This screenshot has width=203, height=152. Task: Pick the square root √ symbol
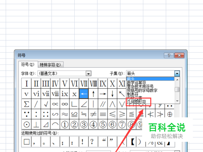coord(45,104)
